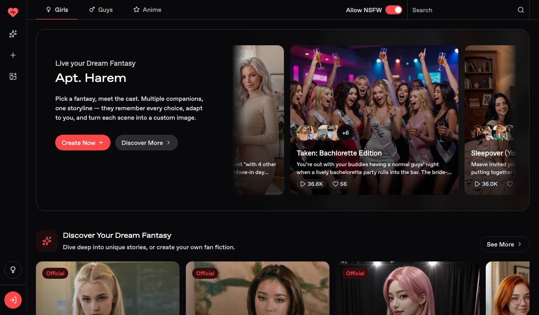Open the image generator icon in the sidebar
Image resolution: width=539 pixels, height=315 pixels.
[x=13, y=76]
